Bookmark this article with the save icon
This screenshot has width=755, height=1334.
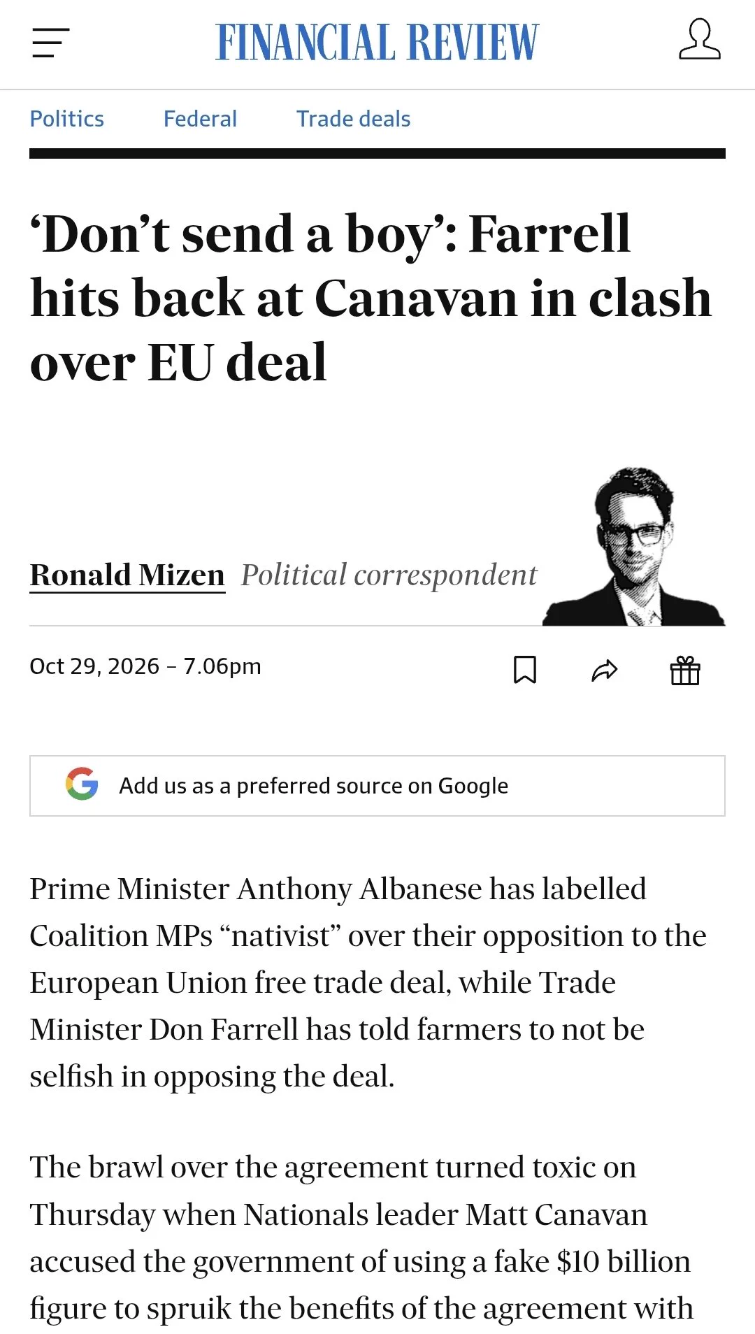pyautogui.click(x=525, y=670)
